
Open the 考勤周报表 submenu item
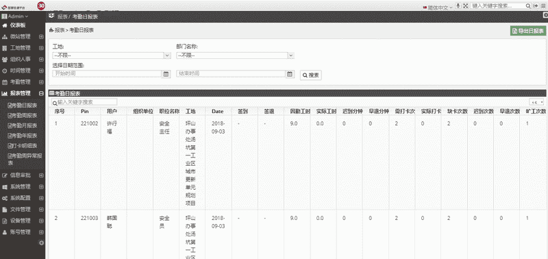(23, 115)
